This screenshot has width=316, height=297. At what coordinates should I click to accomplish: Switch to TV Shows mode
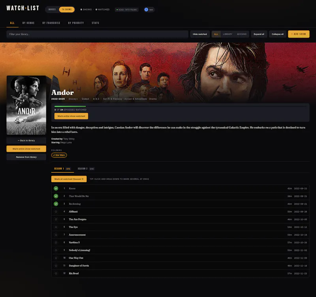(x=67, y=9)
